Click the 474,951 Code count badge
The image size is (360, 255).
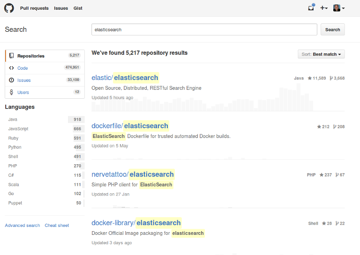pos(72,67)
